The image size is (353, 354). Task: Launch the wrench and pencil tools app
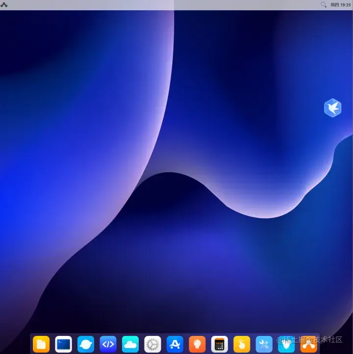[264, 344]
